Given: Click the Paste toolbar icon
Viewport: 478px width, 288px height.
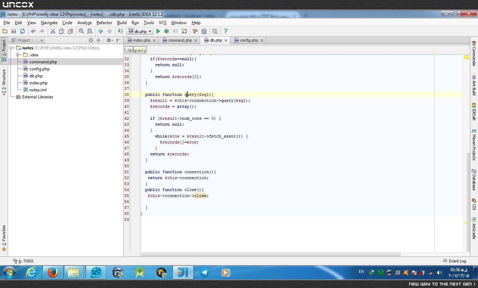Looking at the screenshot, I should pos(70,31).
